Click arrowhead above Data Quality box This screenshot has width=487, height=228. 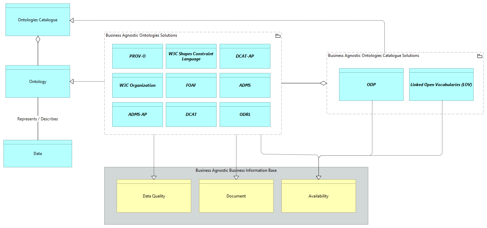coord(154,177)
